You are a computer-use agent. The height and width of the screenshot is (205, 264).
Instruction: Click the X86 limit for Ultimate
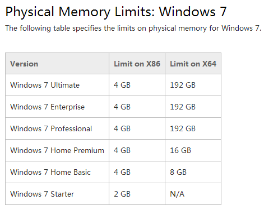tap(122, 85)
